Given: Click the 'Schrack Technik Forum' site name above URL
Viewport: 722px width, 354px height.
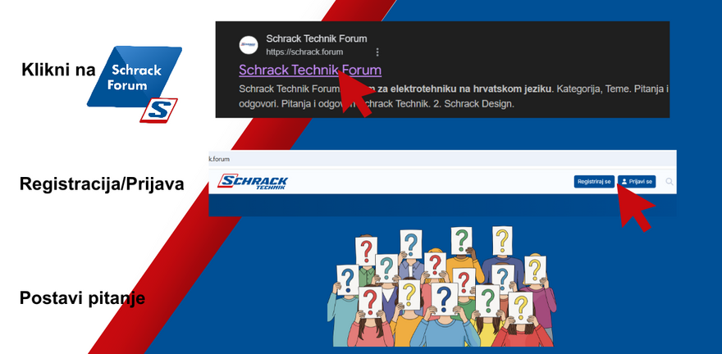Looking at the screenshot, I should [317, 39].
